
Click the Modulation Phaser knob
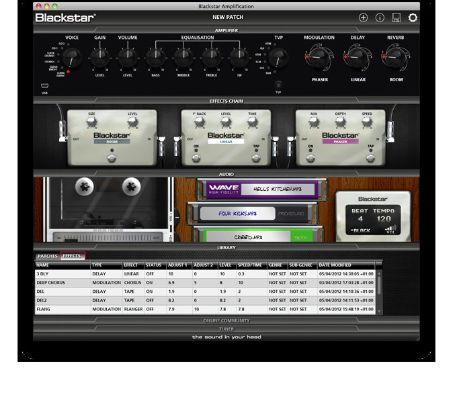319,57
